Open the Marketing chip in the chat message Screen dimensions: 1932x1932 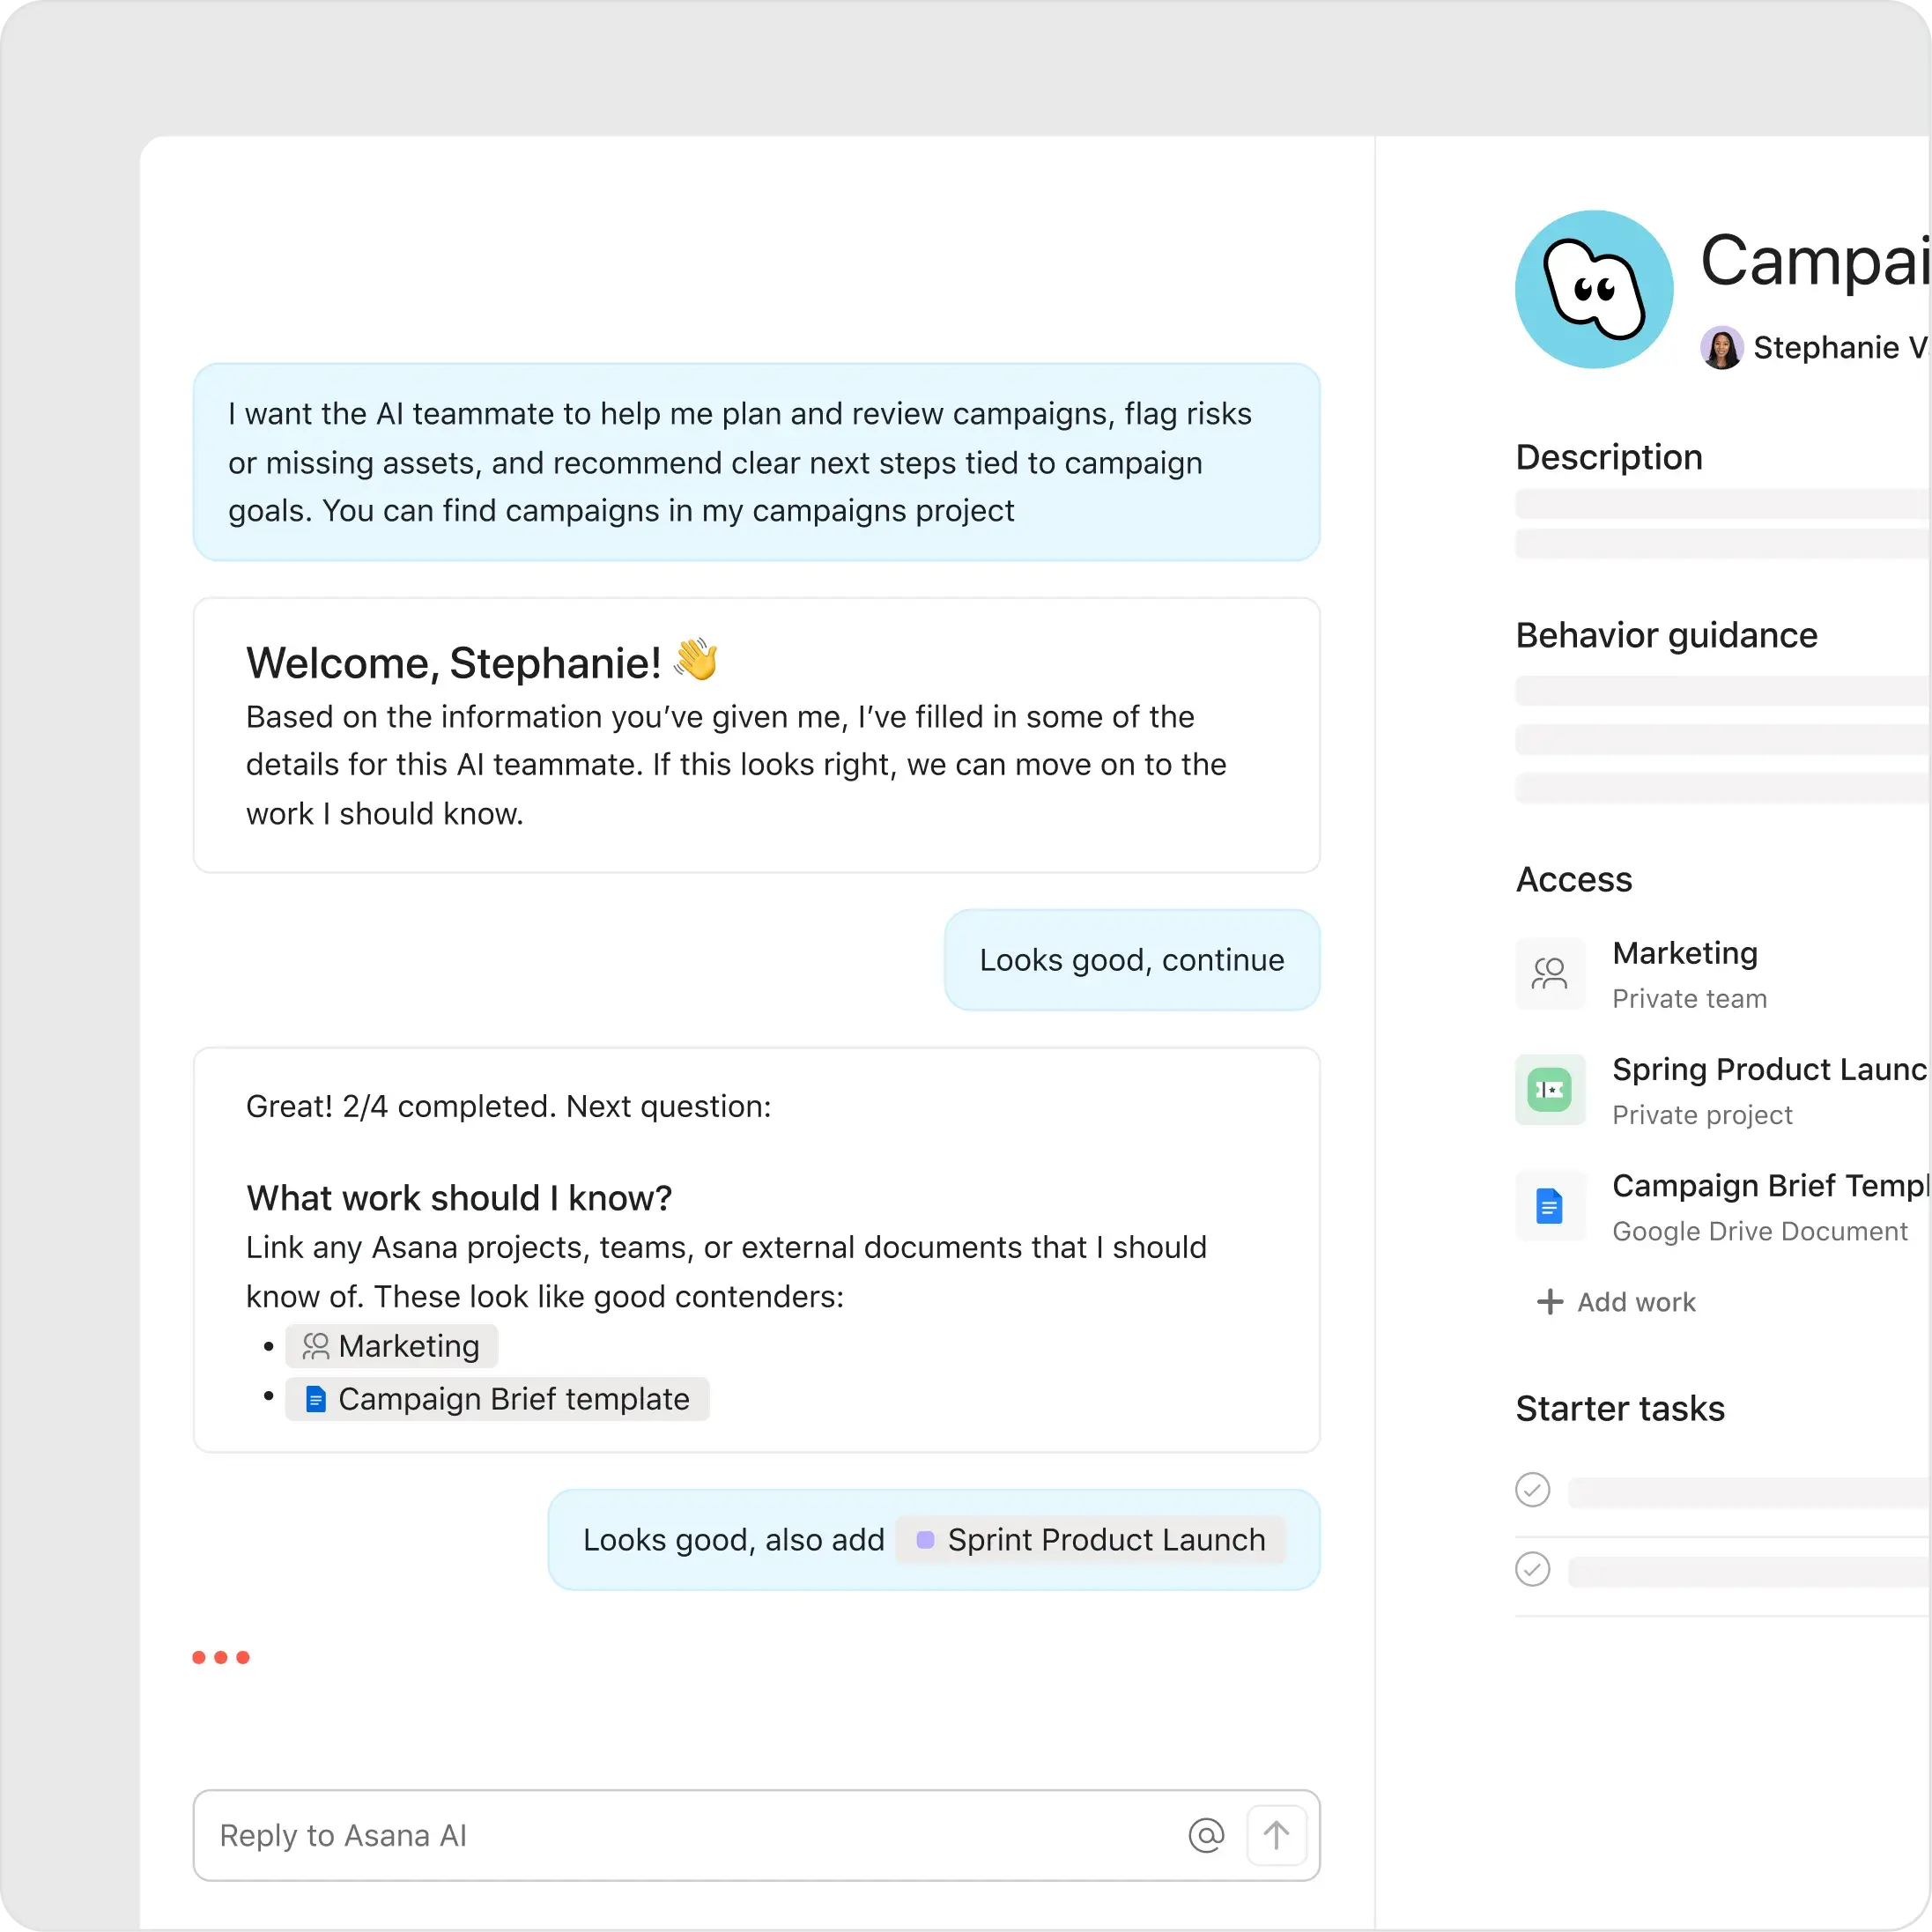(392, 1346)
